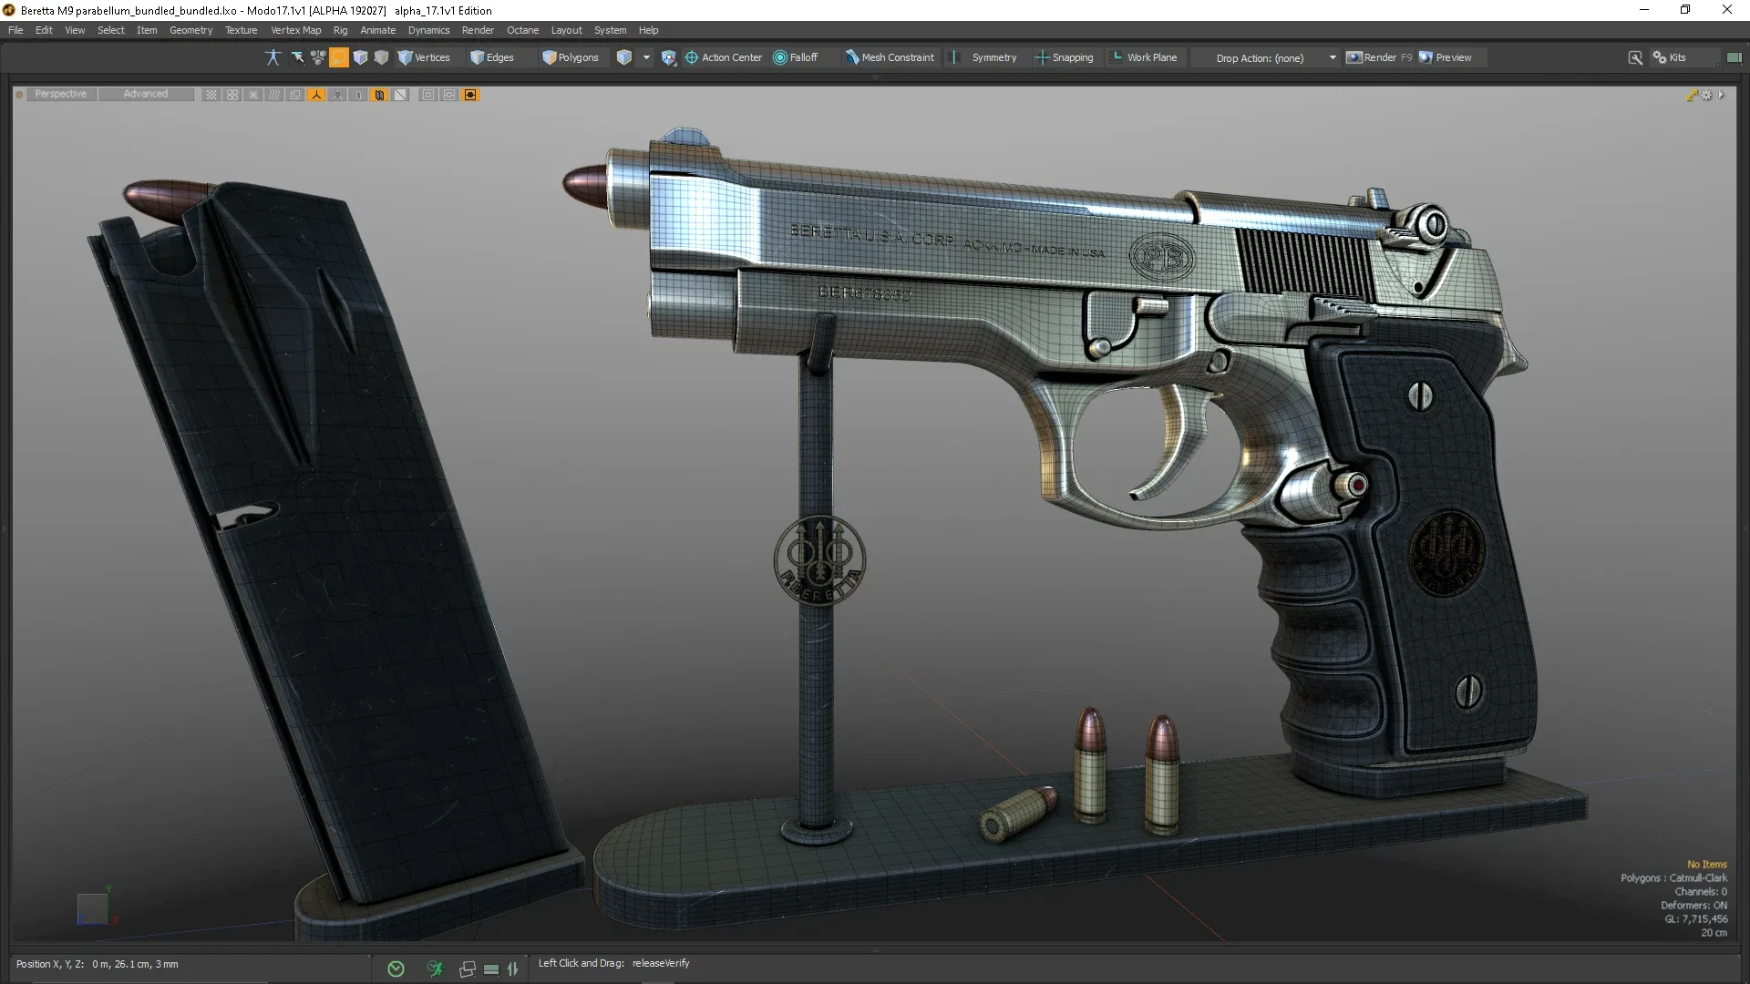Click the green running figure icon
This screenshot has width=1750, height=984.
(x=435, y=969)
